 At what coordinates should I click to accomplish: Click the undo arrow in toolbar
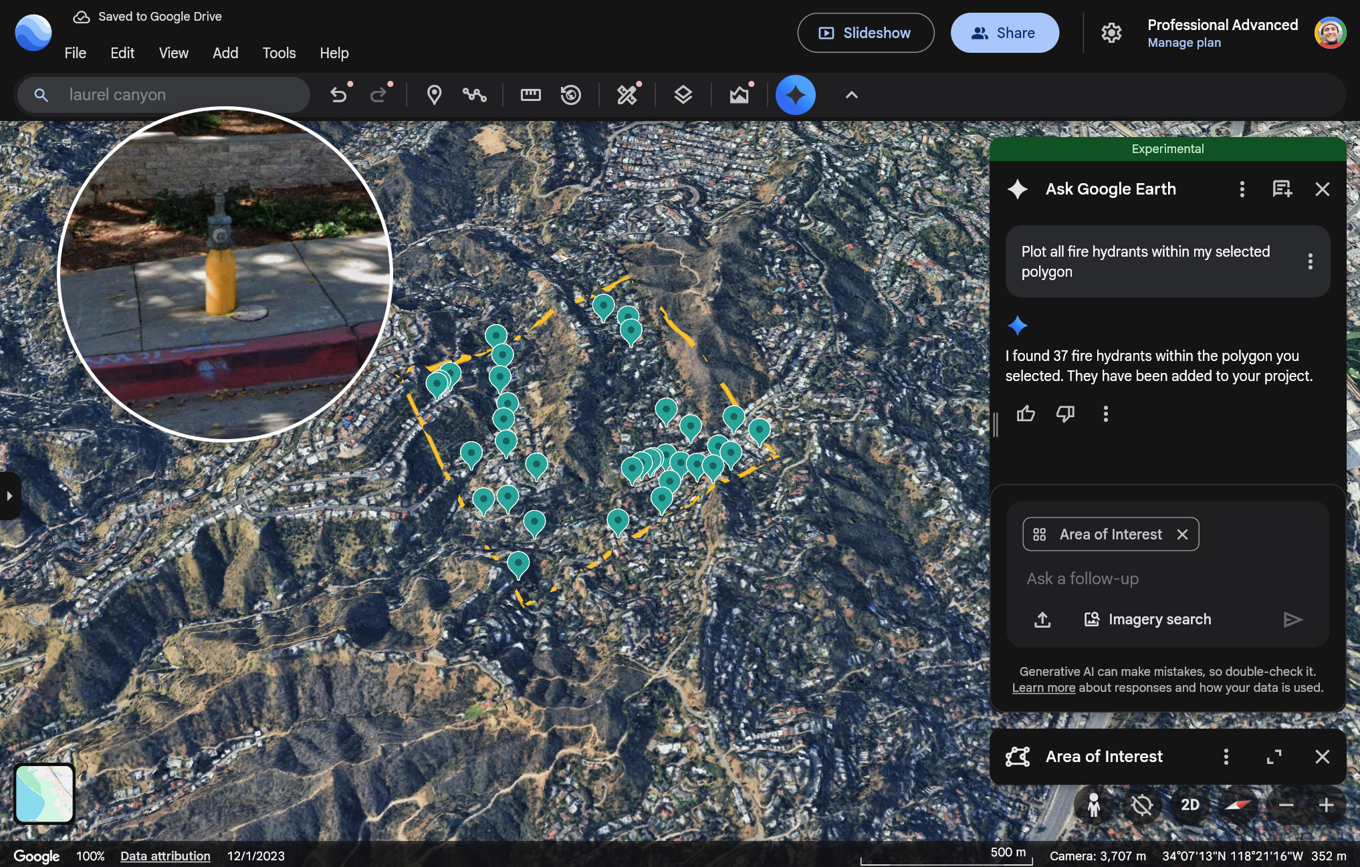(339, 94)
